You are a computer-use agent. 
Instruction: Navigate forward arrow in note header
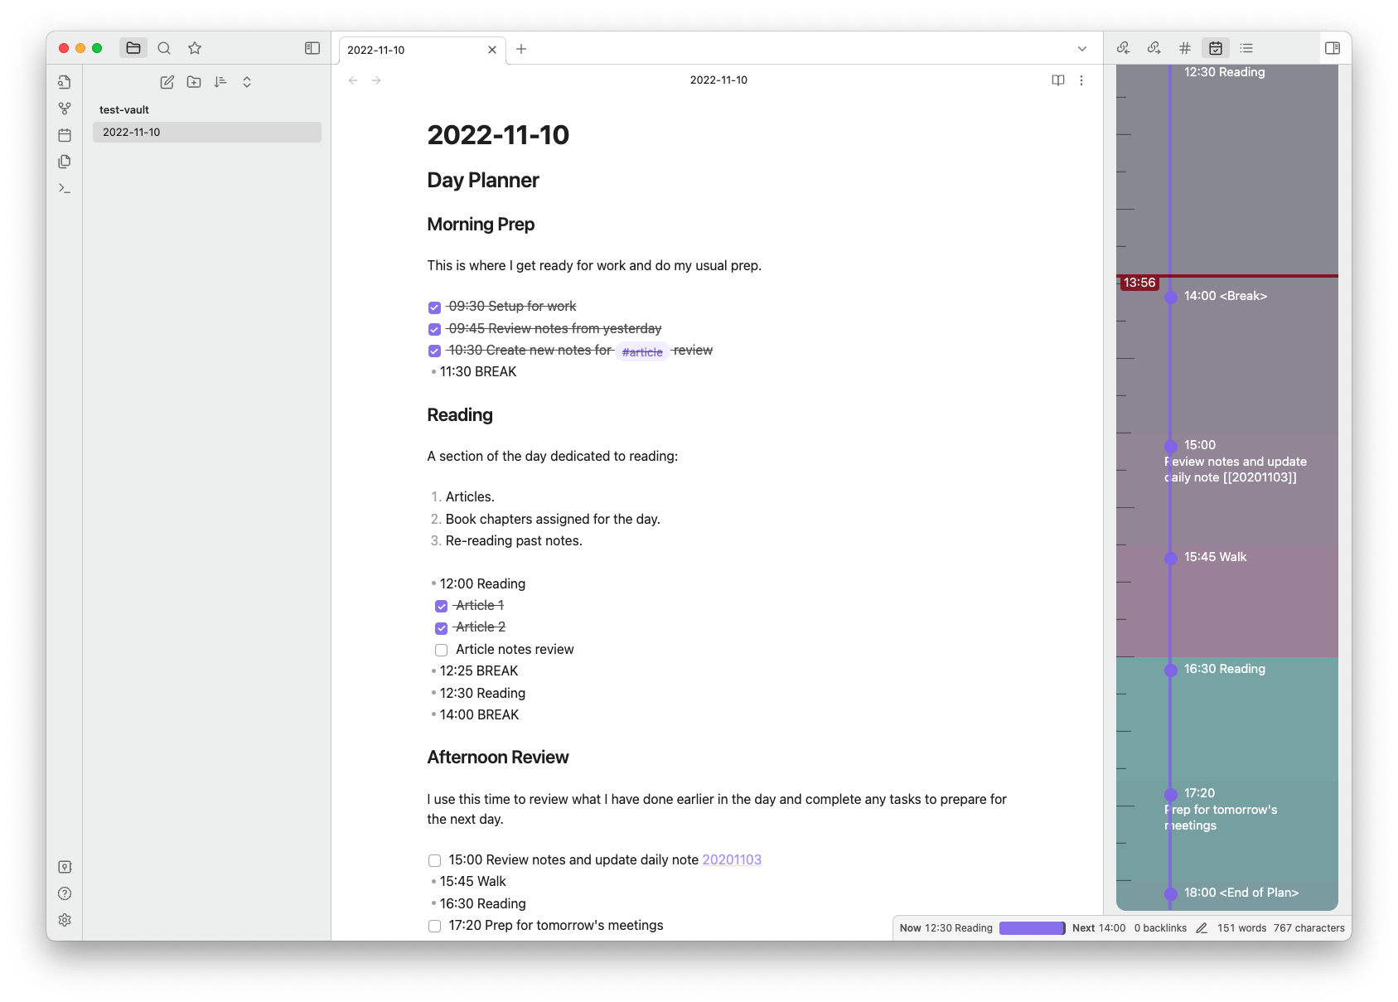pos(376,80)
